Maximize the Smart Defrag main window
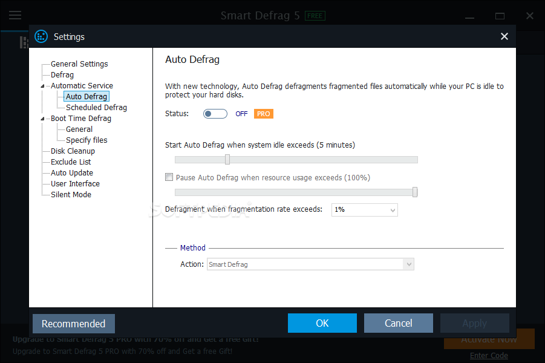This screenshot has width=545, height=363. pyautogui.click(x=500, y=16)
